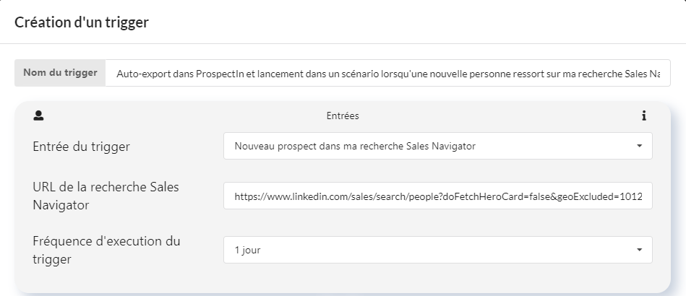Click the 'Création d'un trigger' heading
This screenshot has height=296, width=686.
click(82, 22)
